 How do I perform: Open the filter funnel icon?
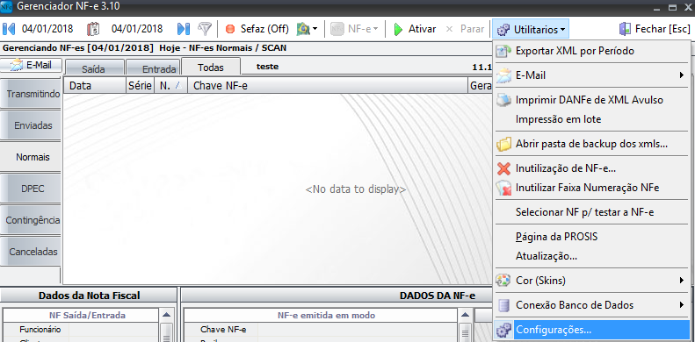205,29
